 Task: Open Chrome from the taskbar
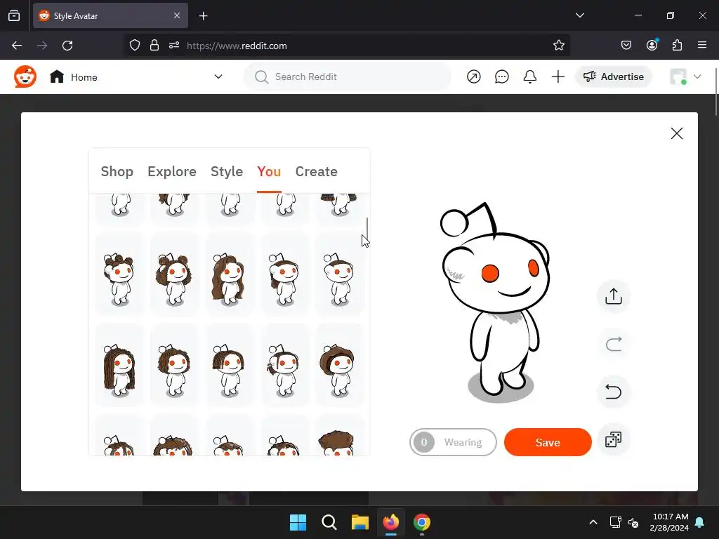pos(422,522)
